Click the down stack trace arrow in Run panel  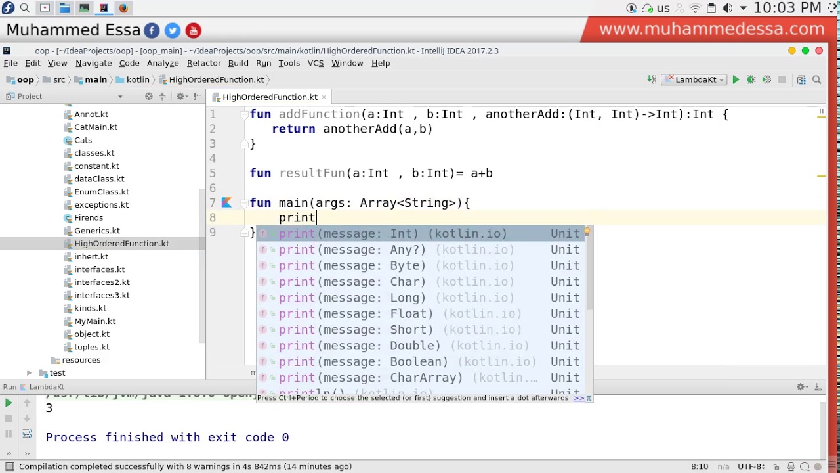click(x=27, y=418)
